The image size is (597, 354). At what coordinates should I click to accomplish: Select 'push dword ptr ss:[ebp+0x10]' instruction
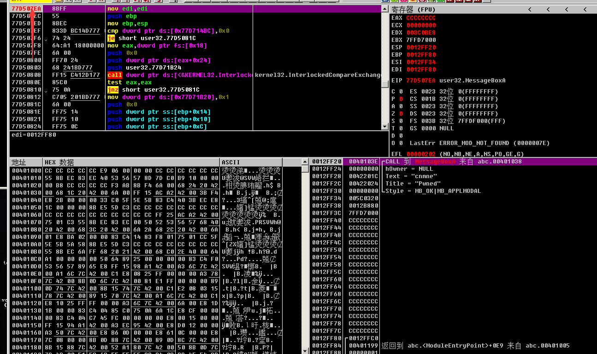159,119
